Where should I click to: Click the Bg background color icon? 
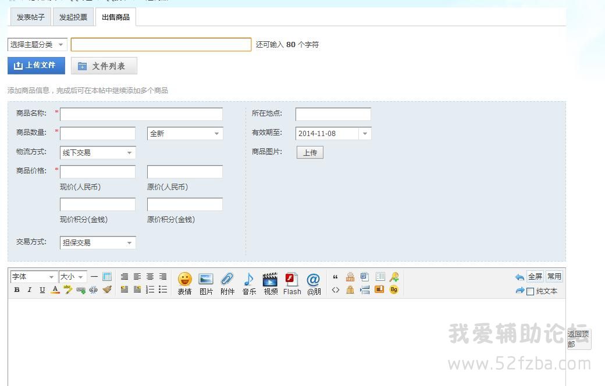[394, 289]
